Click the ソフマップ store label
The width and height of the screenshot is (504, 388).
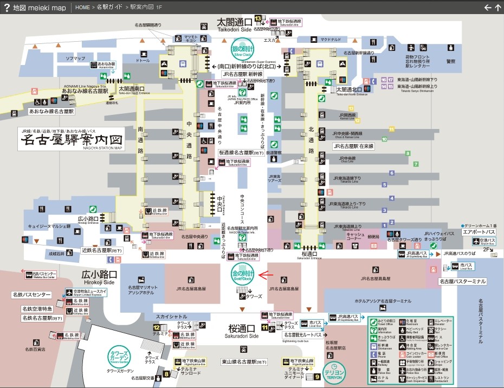click(75, 59)
